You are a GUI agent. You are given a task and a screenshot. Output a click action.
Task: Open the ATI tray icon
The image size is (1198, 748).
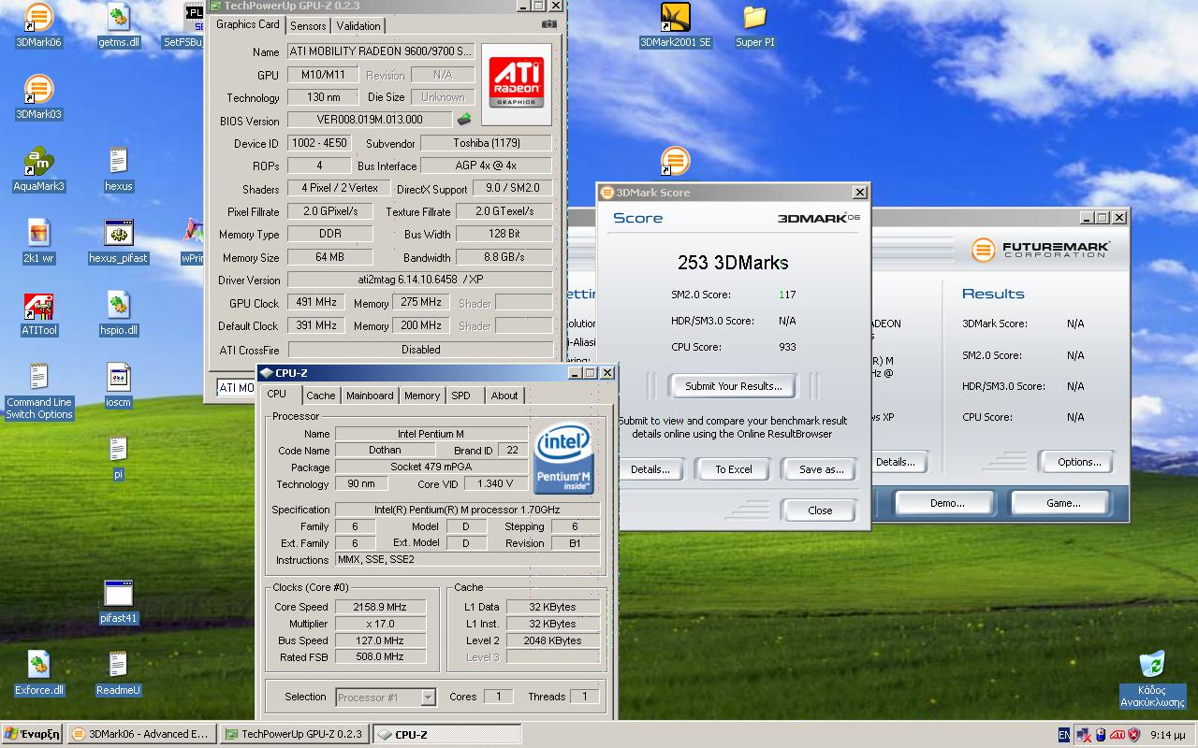[1117, 735]
